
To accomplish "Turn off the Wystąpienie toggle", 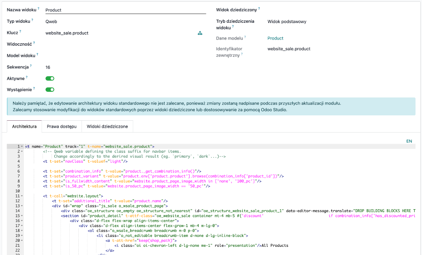I will pos(50,89).
